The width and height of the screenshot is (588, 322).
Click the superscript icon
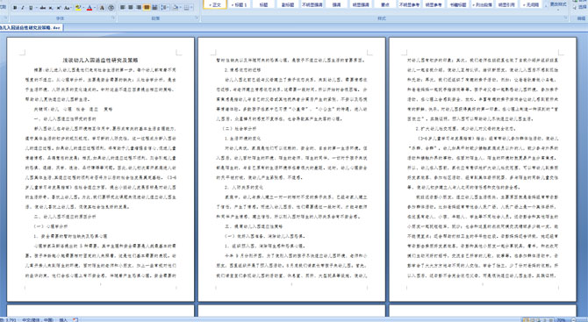pyautogui.click(x=59, y=8)
